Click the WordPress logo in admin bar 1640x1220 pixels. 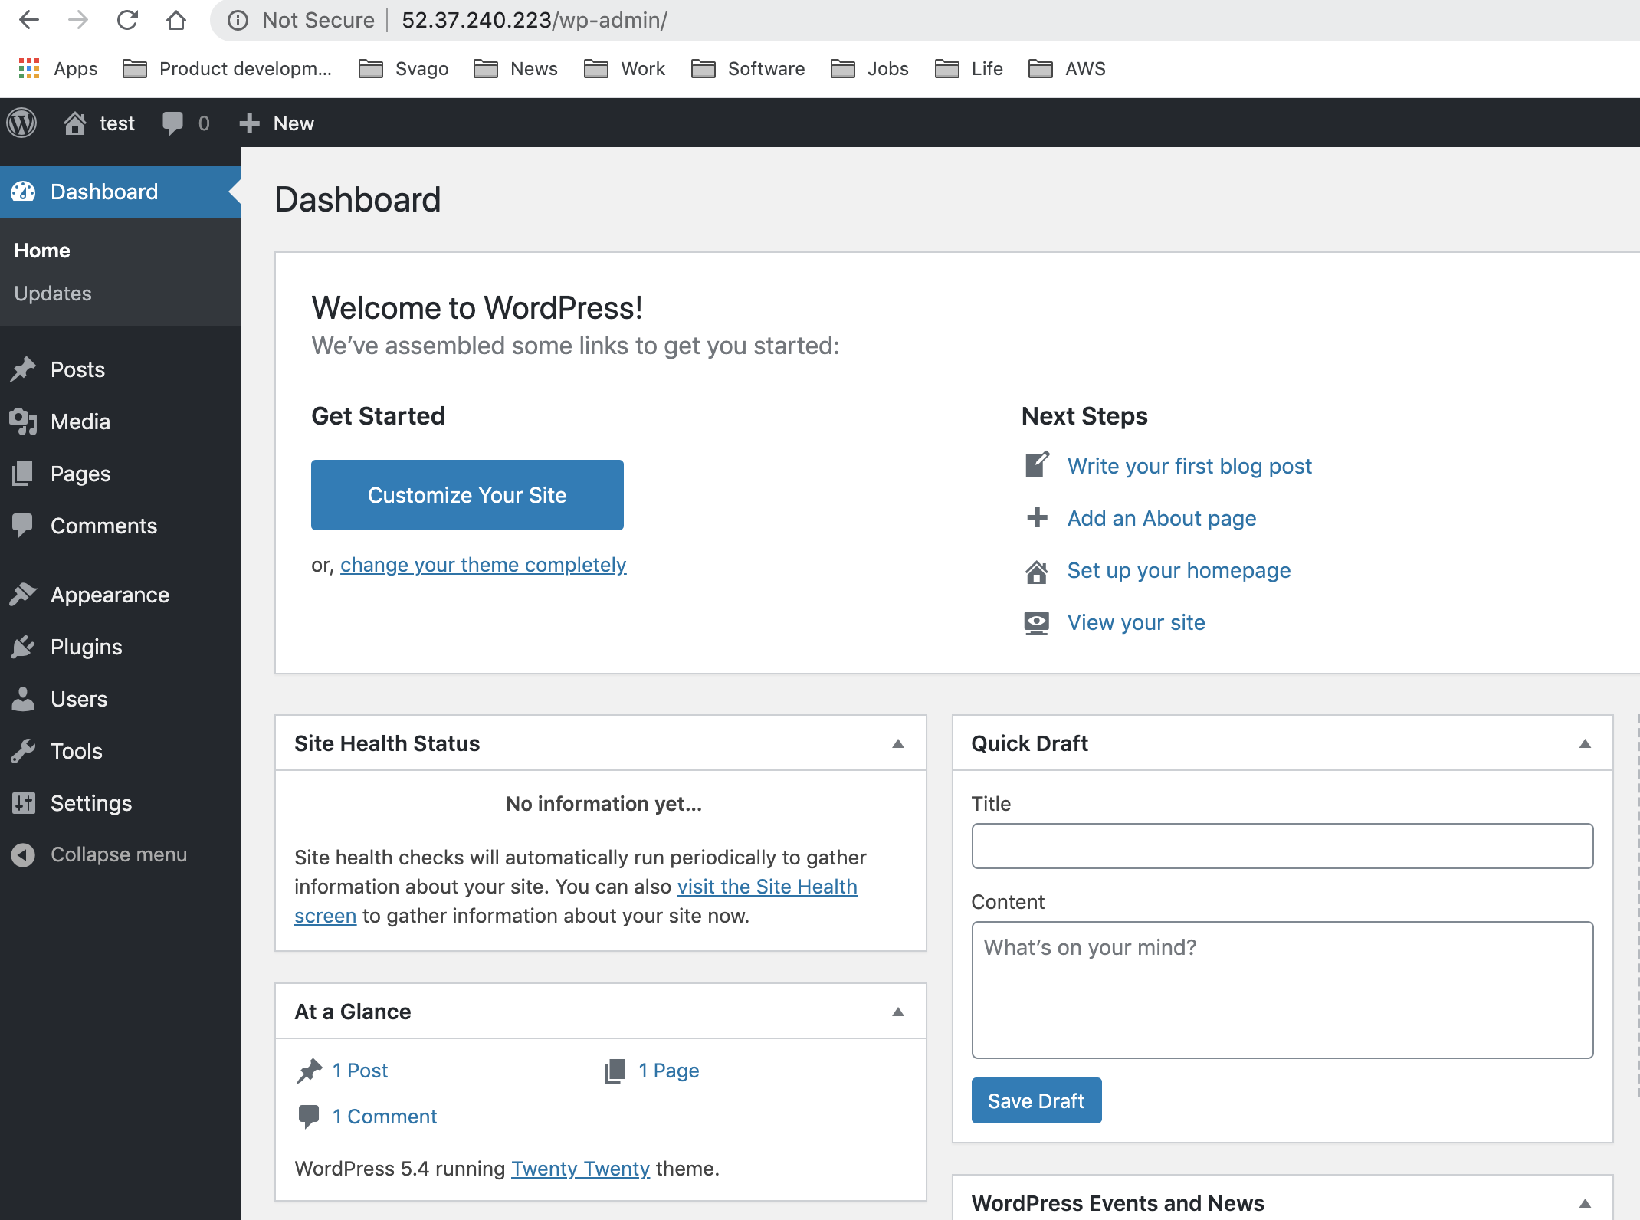22,123
